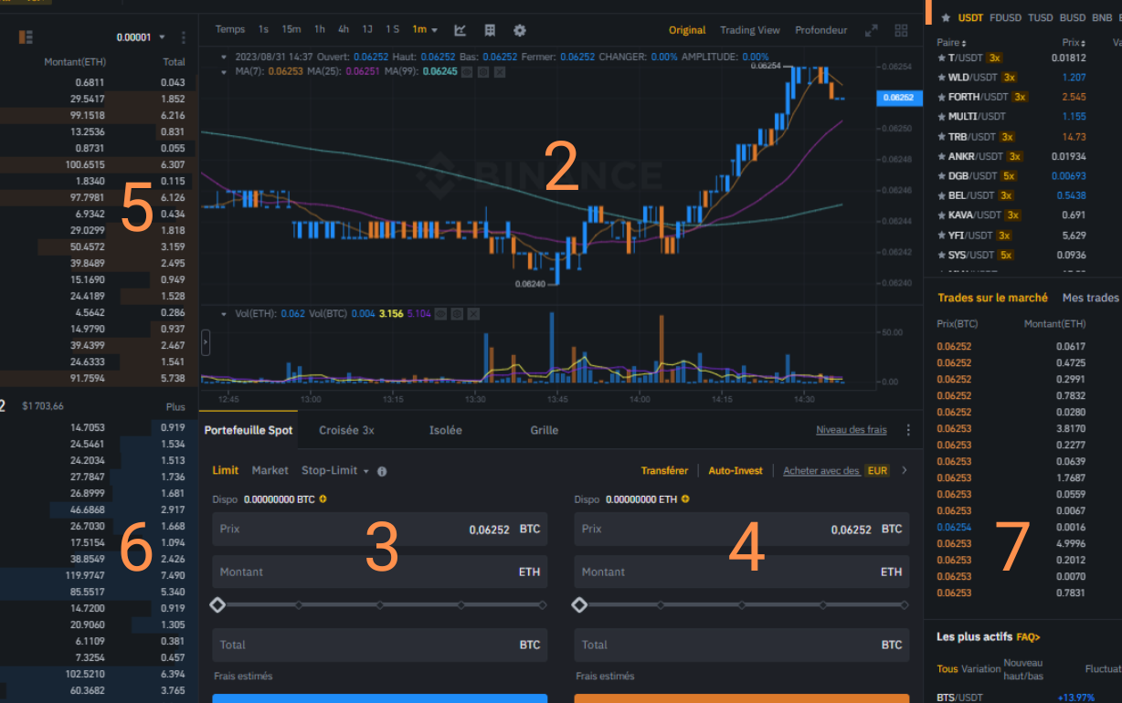
Task: Select the FDUSD market tab
Action: [x=1005, y=17]
